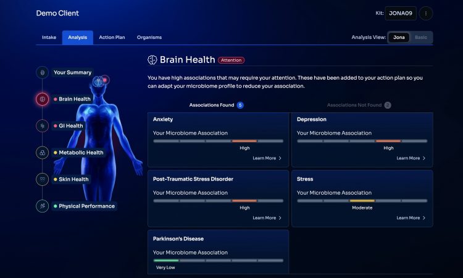
Task: Select the Brain Health circle icon
Action: click(x=42, y=99)
